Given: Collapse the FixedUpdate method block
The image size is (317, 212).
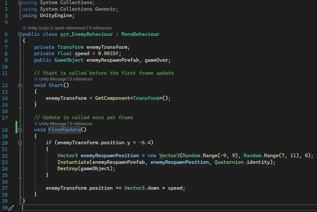Looking at the screenshot, I should tap(20, 130).
